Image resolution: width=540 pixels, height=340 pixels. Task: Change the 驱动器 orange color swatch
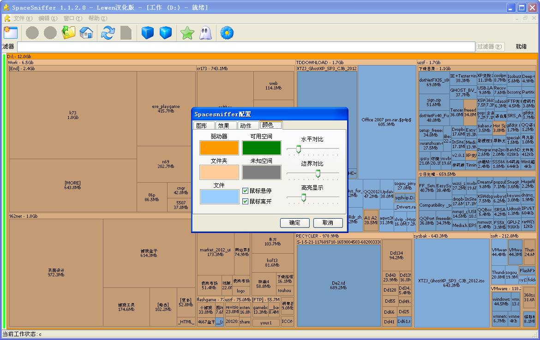tap(220, 148)
